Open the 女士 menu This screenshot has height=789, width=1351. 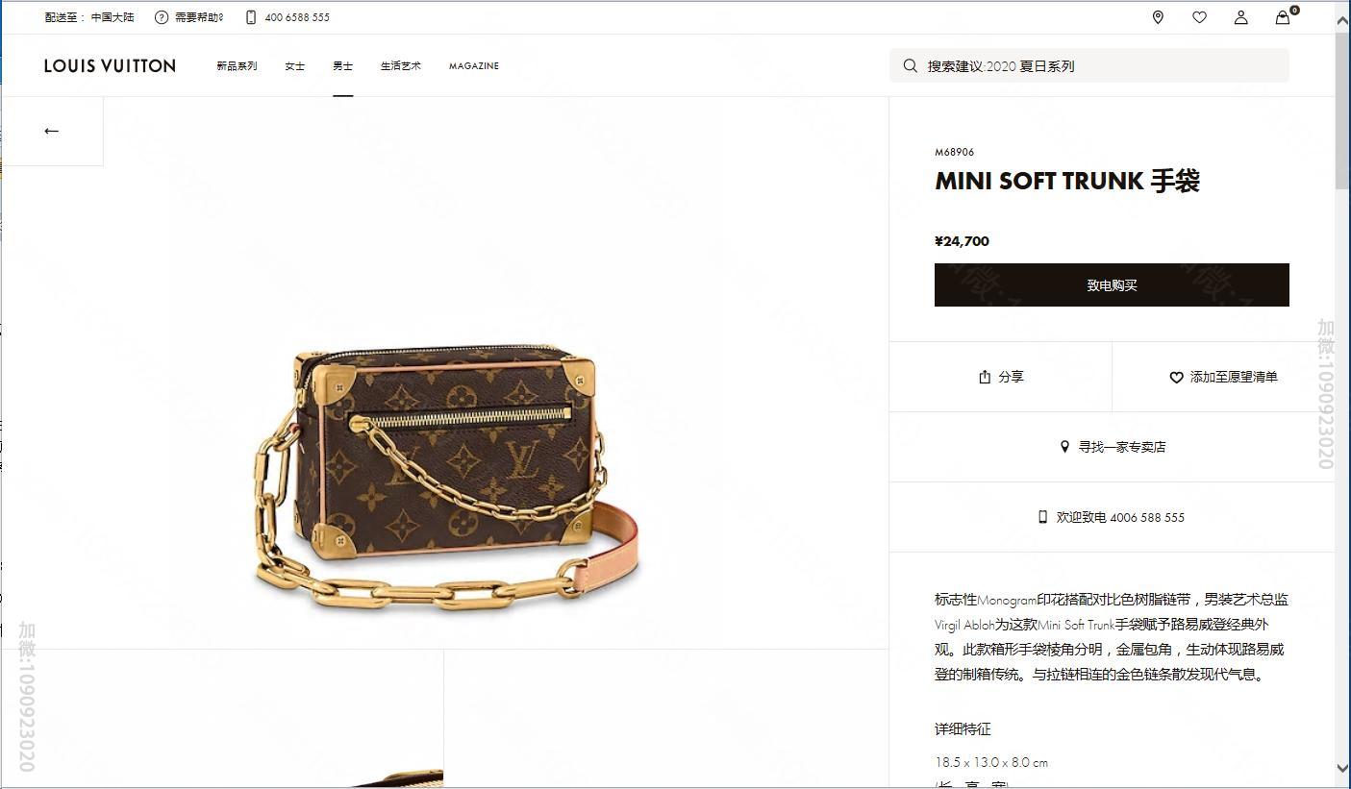(x=294, y=66)
